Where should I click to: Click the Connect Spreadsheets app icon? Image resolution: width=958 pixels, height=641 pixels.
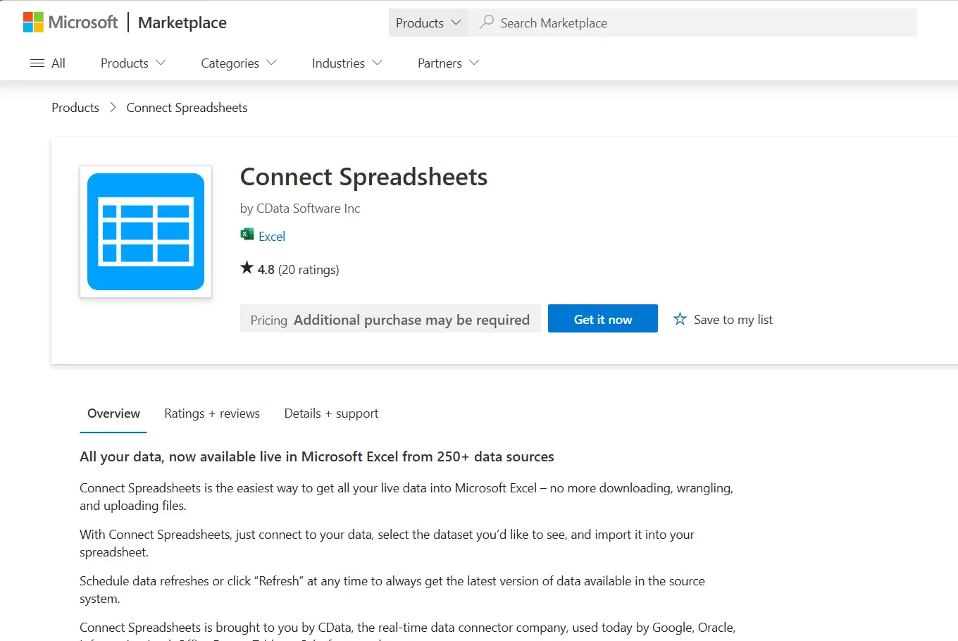146,232
